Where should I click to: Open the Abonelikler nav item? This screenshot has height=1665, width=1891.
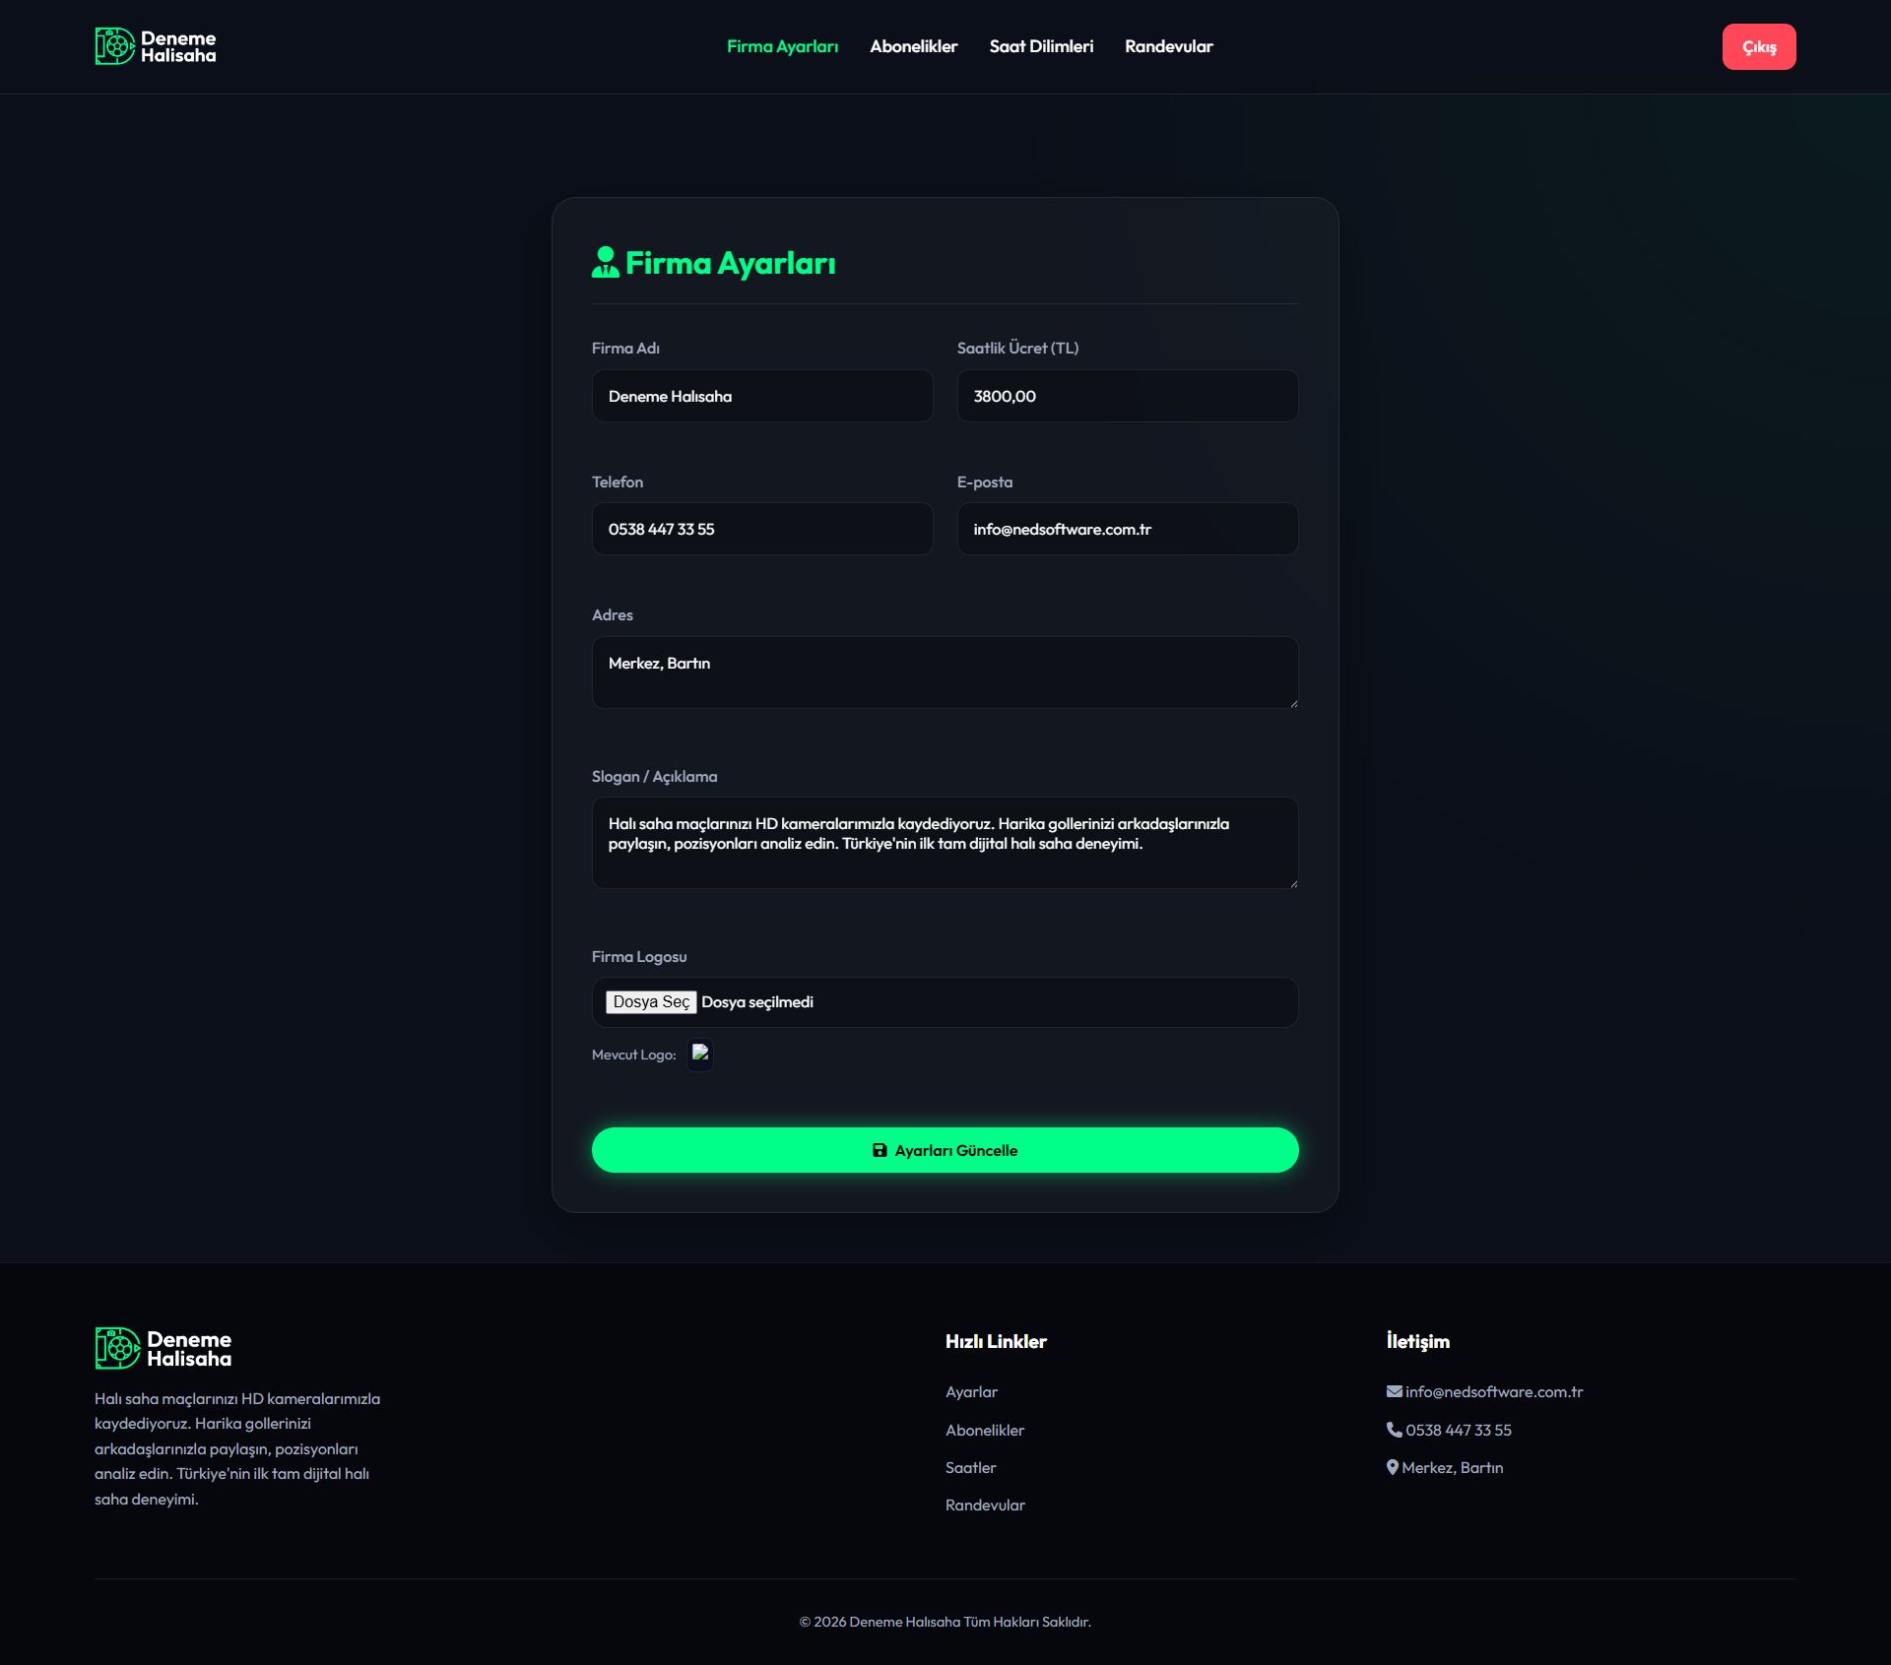coord(913,46)
